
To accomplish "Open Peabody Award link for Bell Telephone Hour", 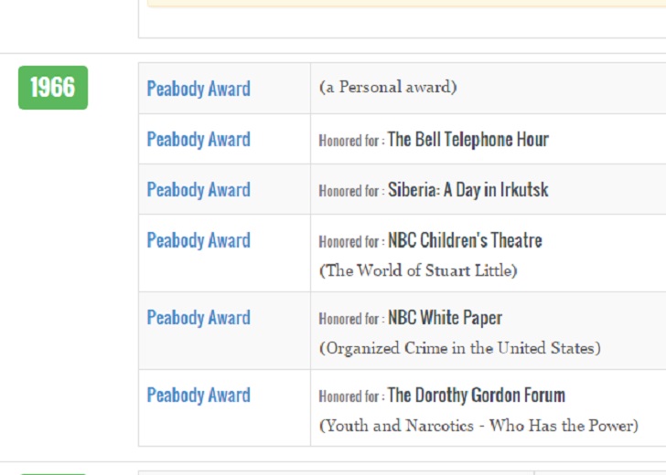I will pos(199,139).
